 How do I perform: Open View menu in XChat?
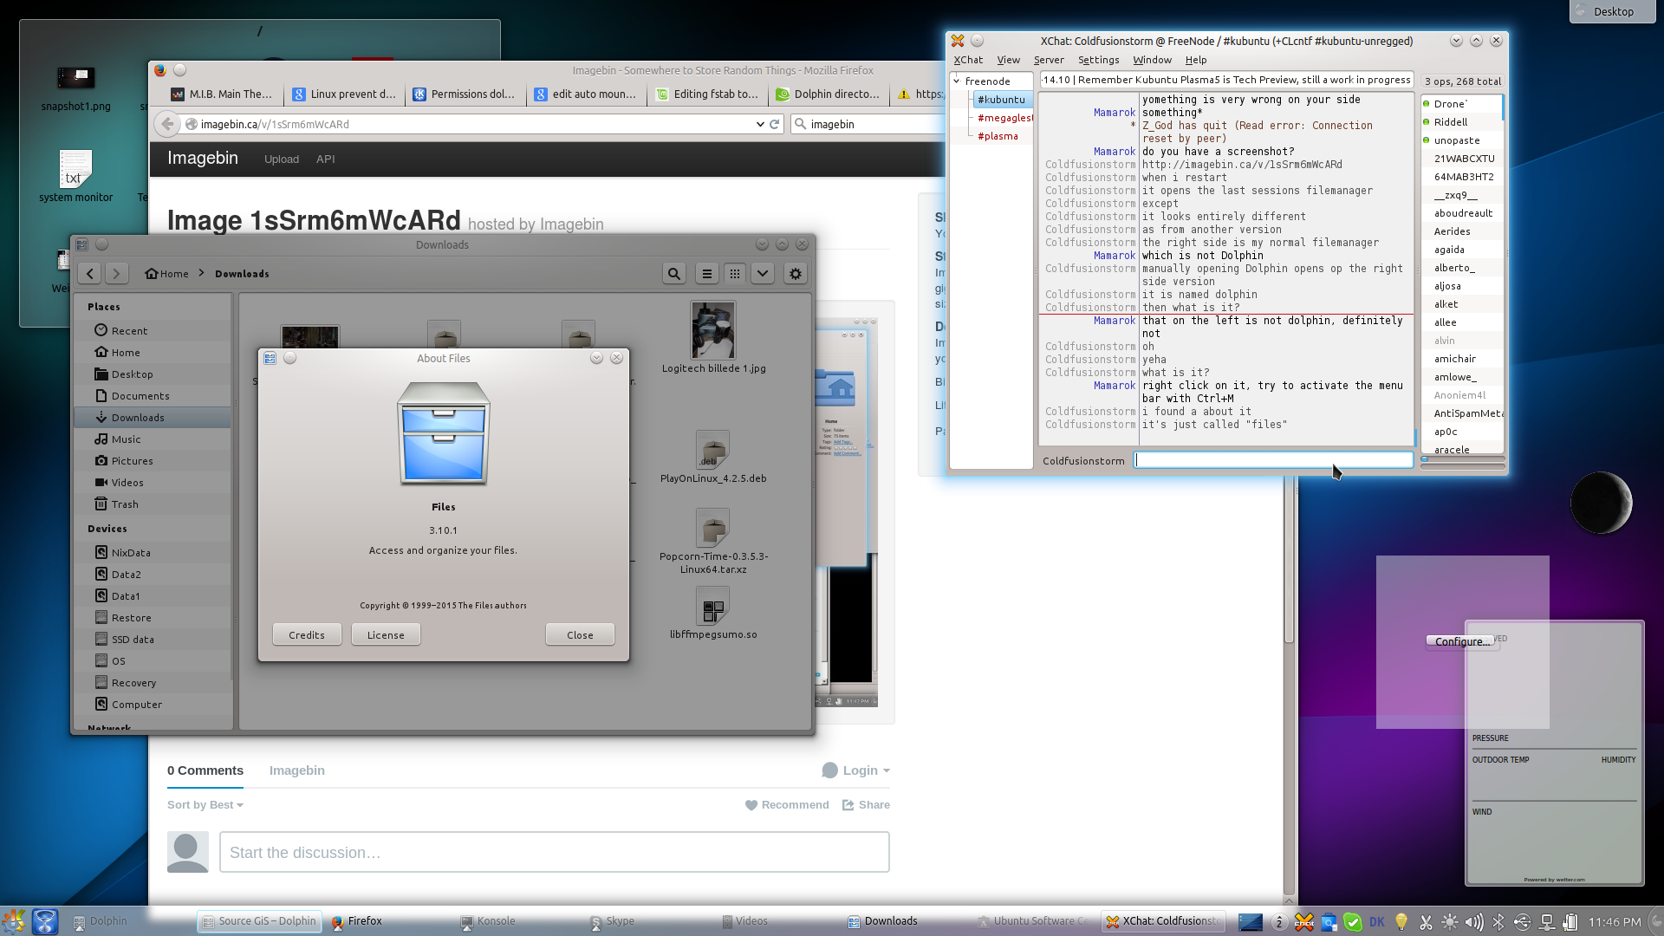tap(1008, 60)
